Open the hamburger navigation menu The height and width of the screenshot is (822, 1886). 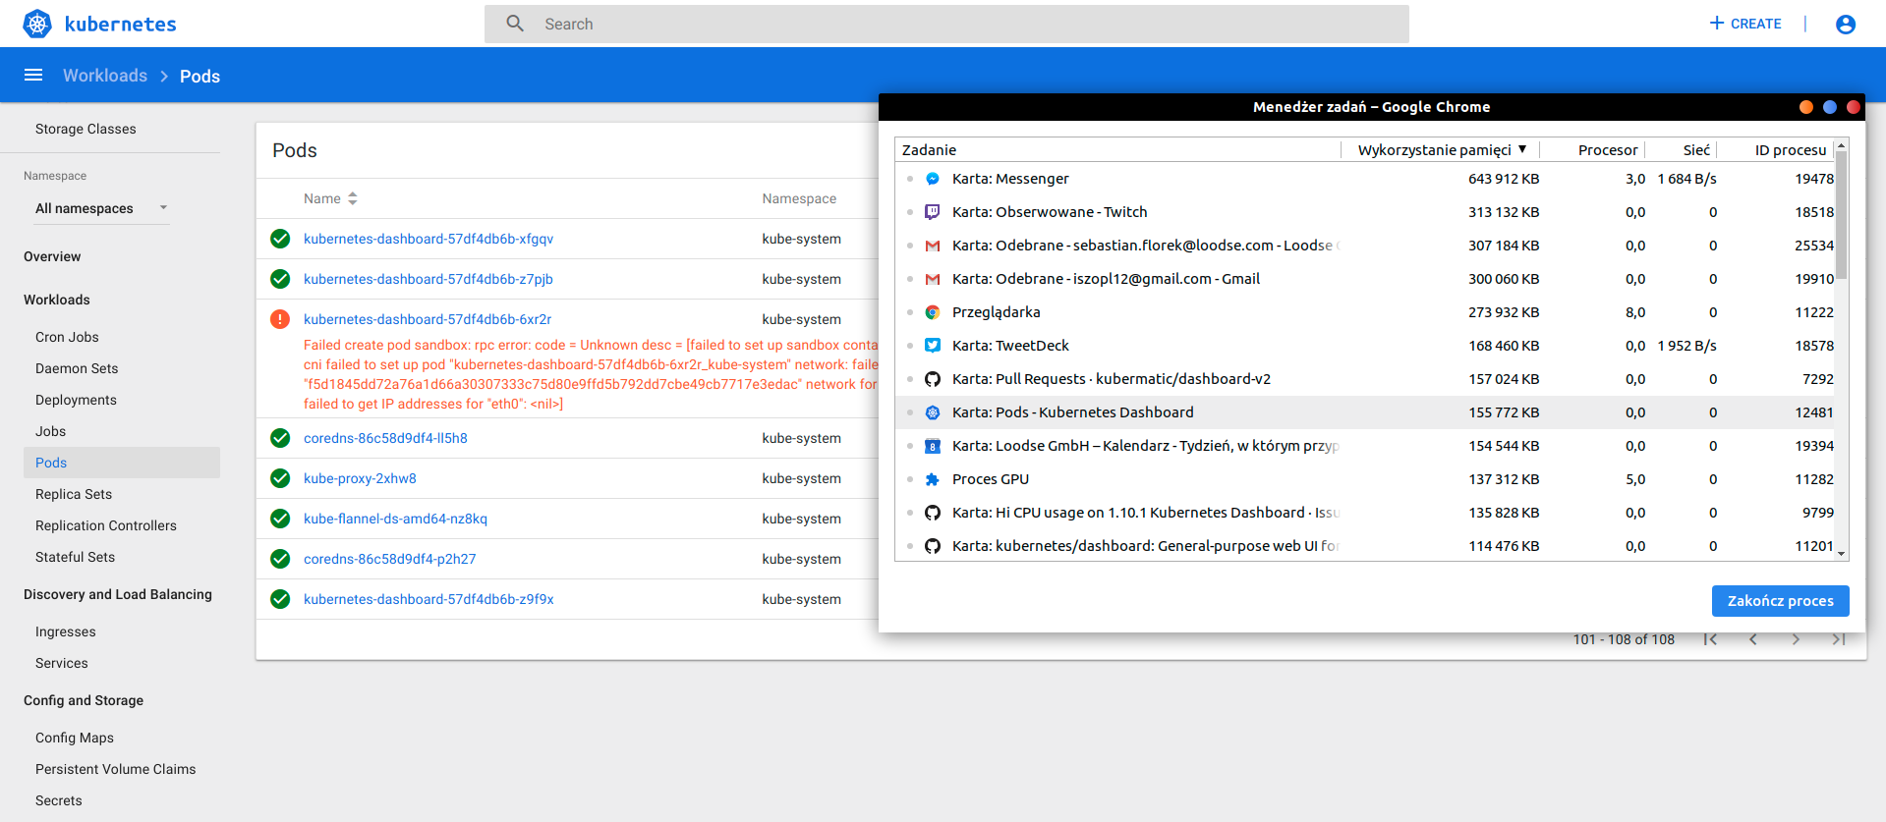coord(33,76)
